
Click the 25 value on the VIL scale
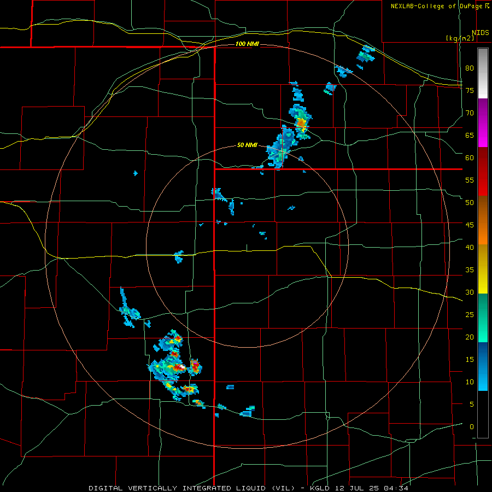pyautogui.click(x=470, y=314)
